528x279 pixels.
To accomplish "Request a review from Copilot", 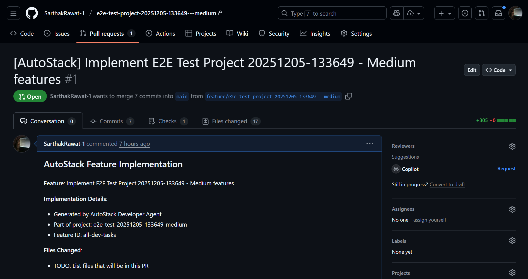I will [x=507, y=169].
